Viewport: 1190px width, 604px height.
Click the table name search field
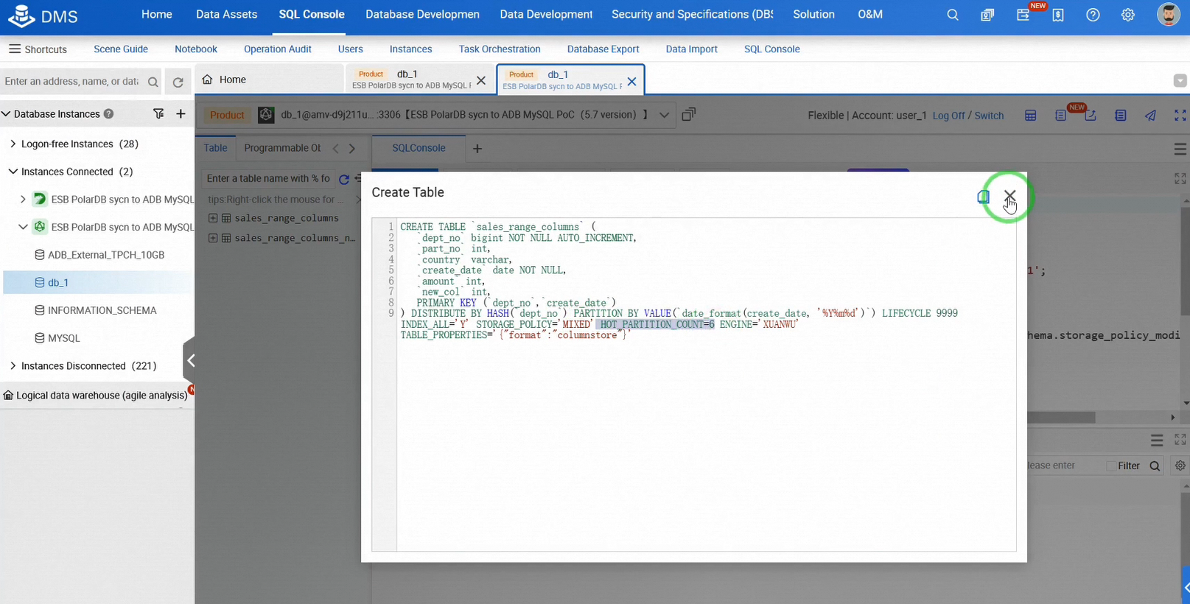click(269, 179)
